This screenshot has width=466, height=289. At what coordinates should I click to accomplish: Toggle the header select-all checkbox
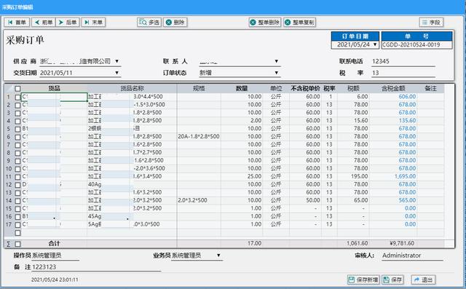17,89
